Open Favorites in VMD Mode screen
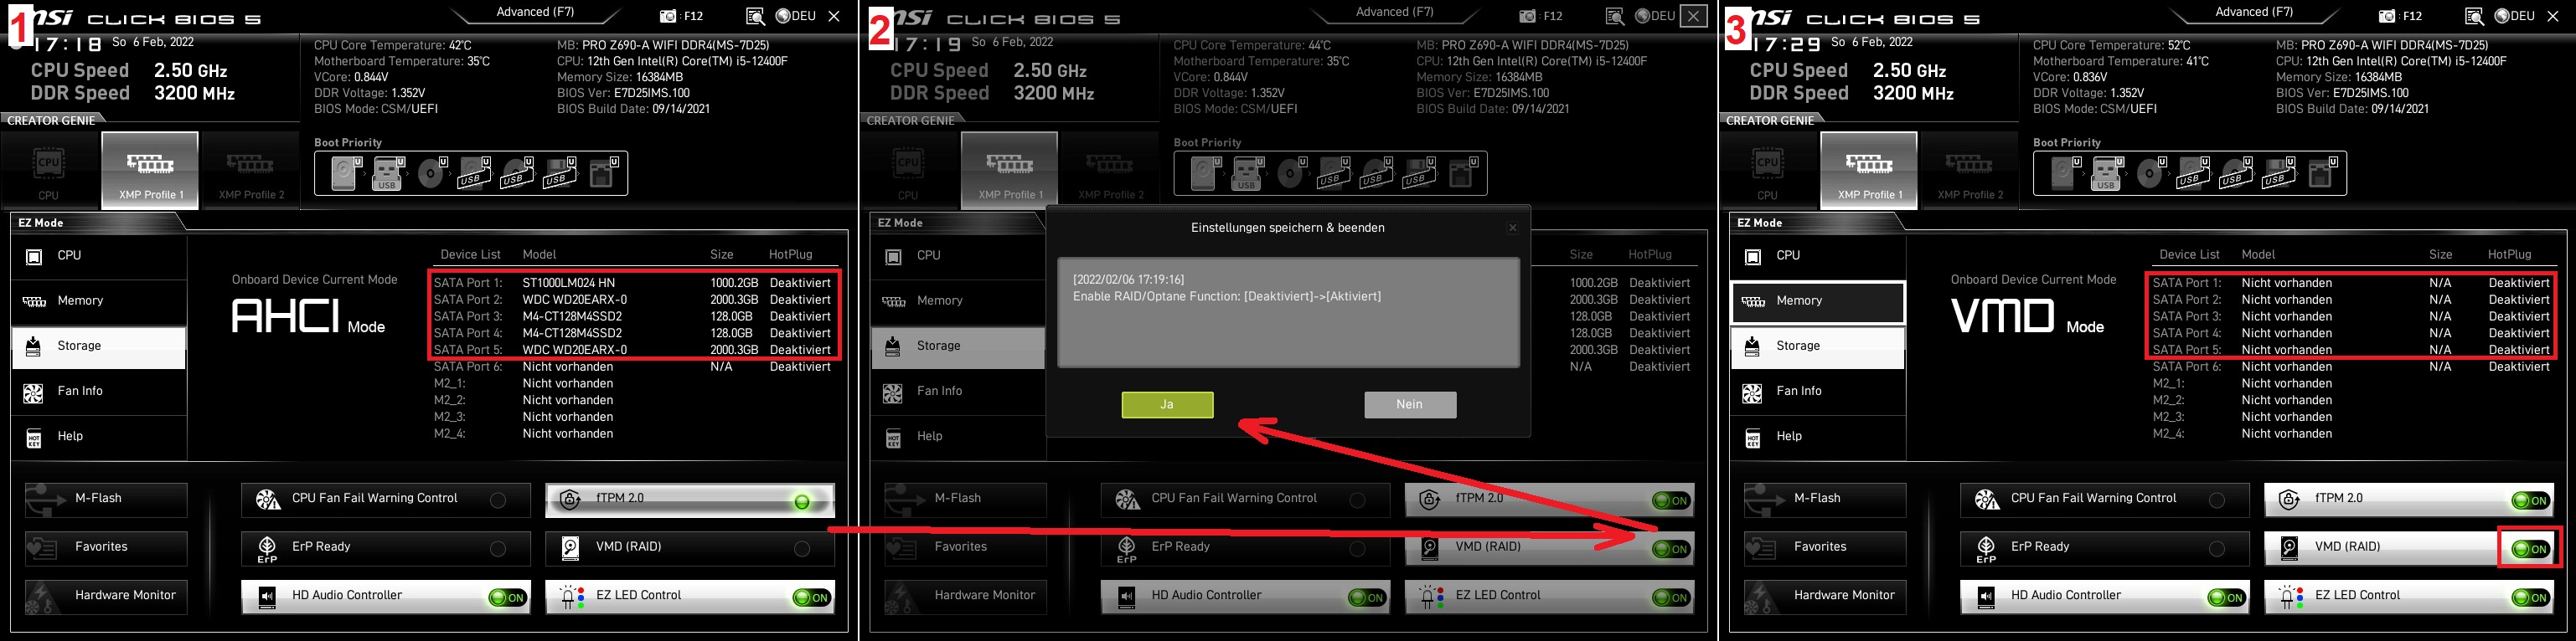This screenshot has width=2576, height=641. pyautogui.click(x=1825, y=547)
